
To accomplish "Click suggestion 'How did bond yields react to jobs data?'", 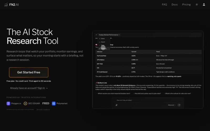I will (148, 94).
